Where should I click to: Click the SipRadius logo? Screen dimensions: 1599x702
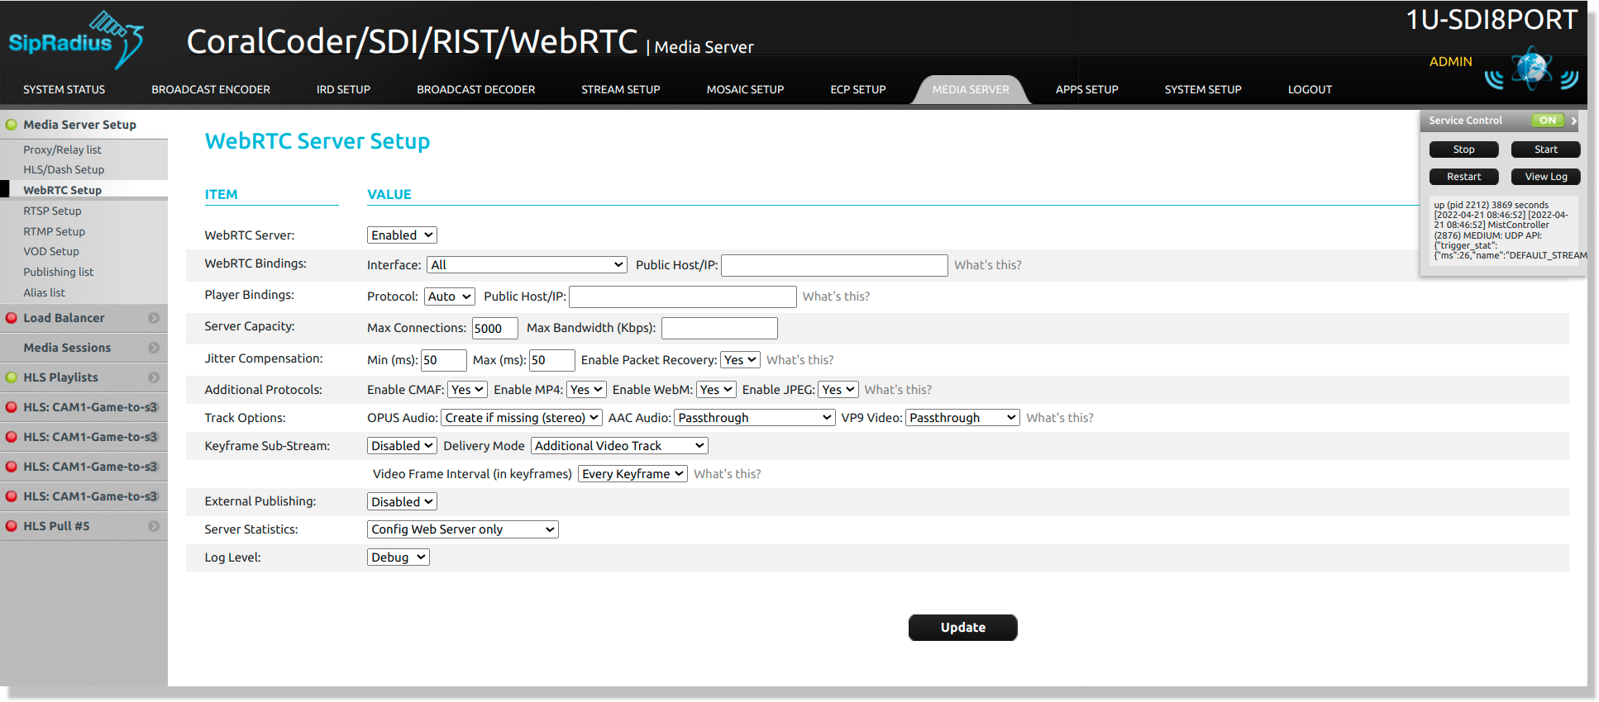76,40
